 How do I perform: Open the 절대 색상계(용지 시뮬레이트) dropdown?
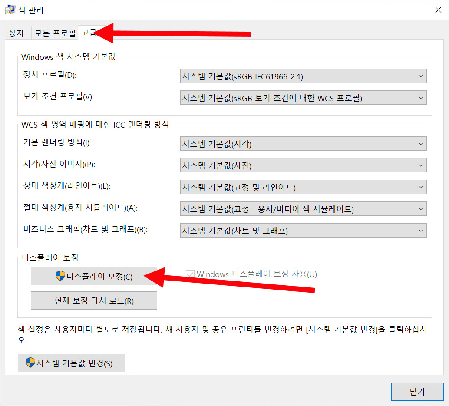[x=303, y=209]
